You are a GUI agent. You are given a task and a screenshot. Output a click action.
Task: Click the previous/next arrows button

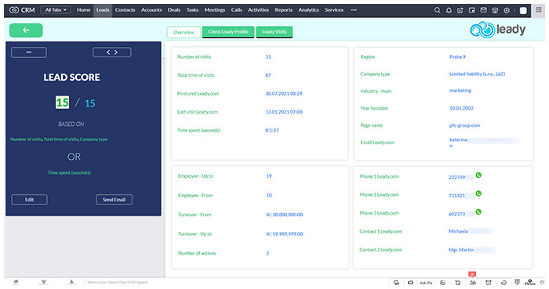112,52
